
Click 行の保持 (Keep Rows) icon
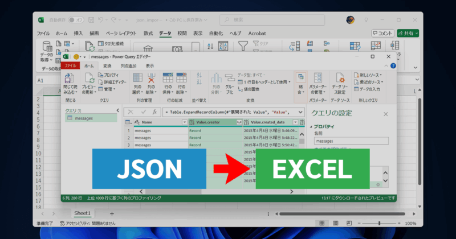pos(168,78)
